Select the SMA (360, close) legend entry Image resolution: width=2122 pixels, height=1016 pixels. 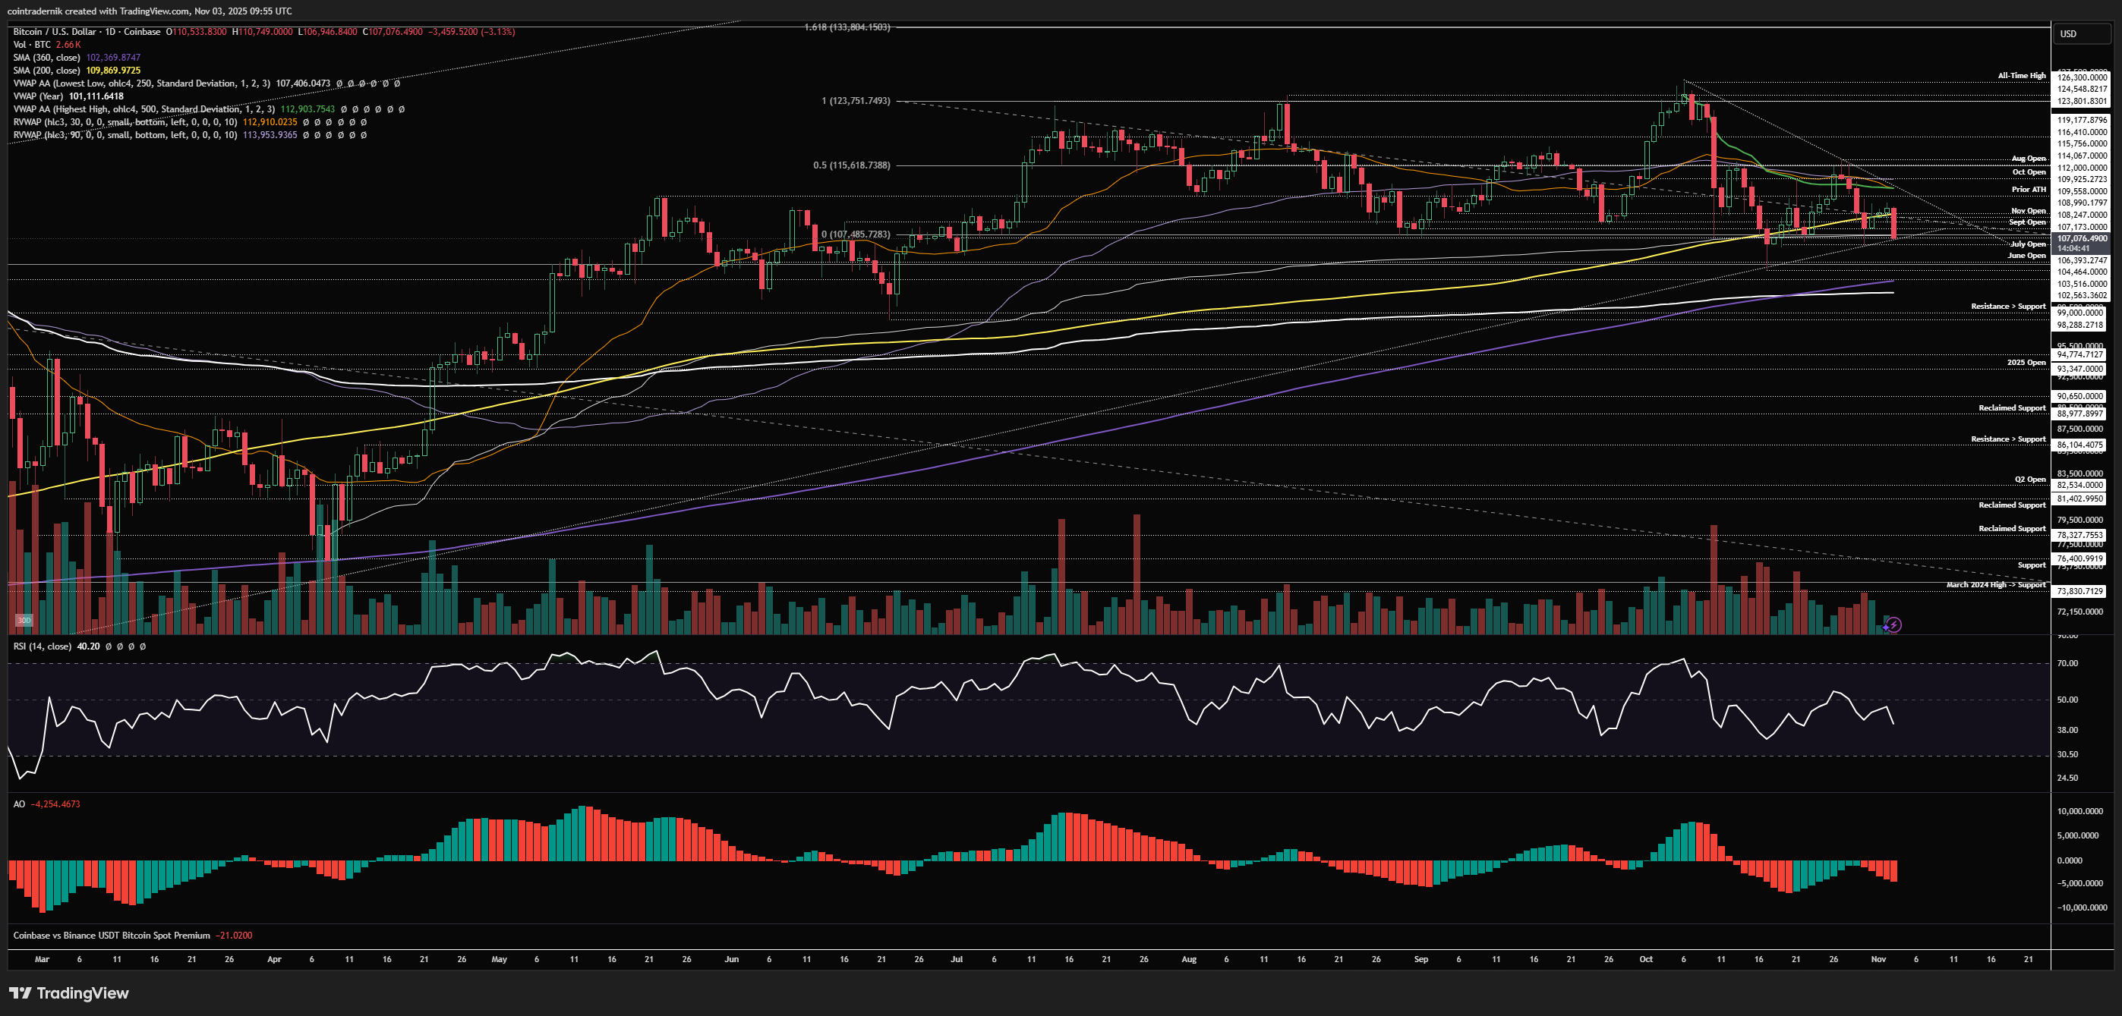click(x=47, y=58)
